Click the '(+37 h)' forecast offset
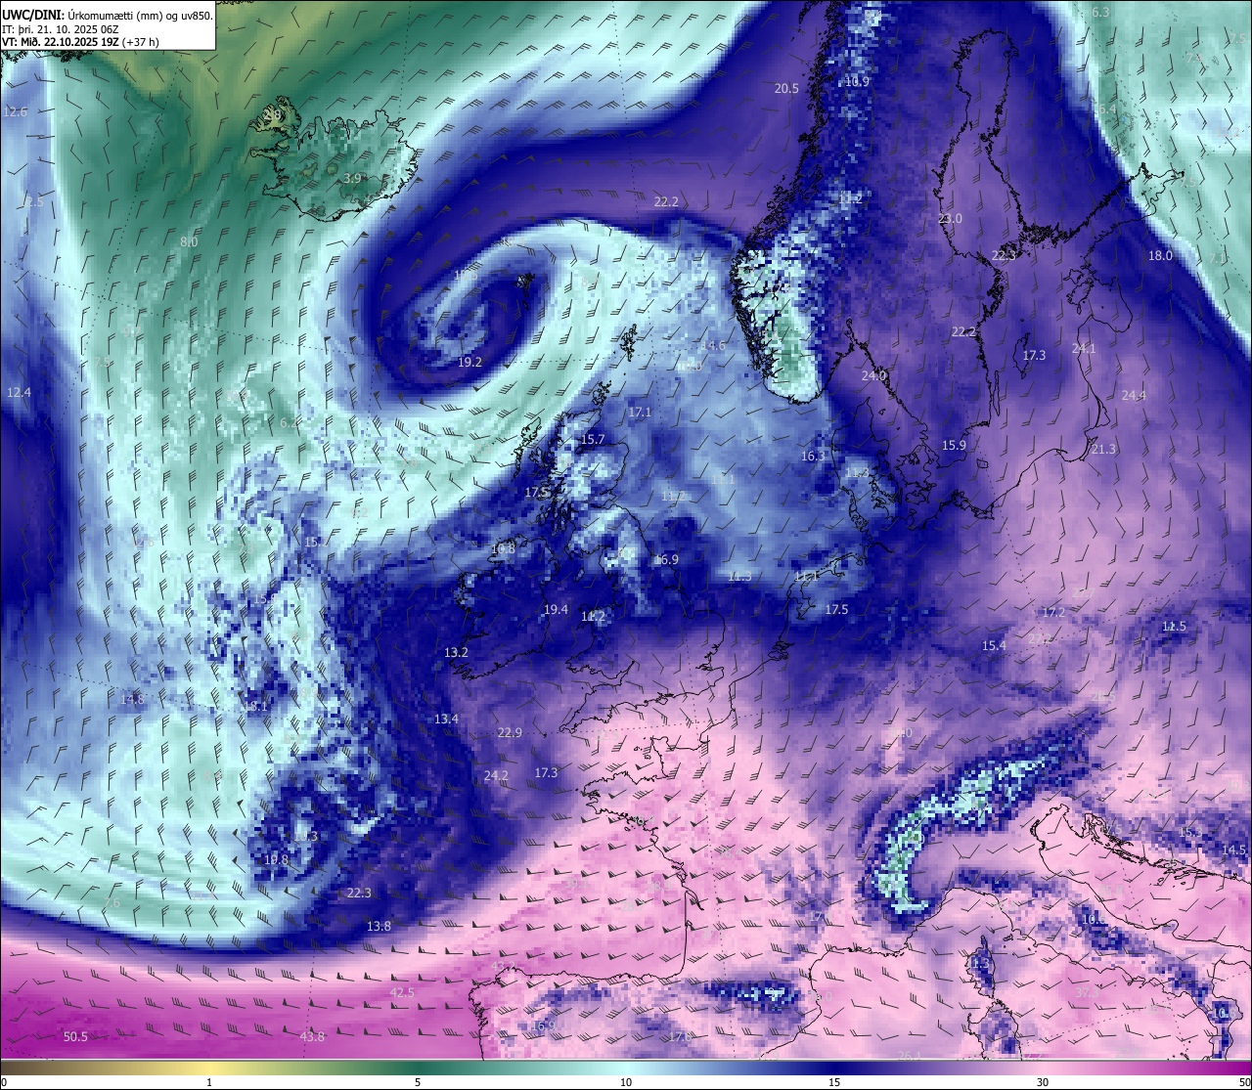Image resolution: width=1252 pixels, height=1090 pixels. (141, 42)
